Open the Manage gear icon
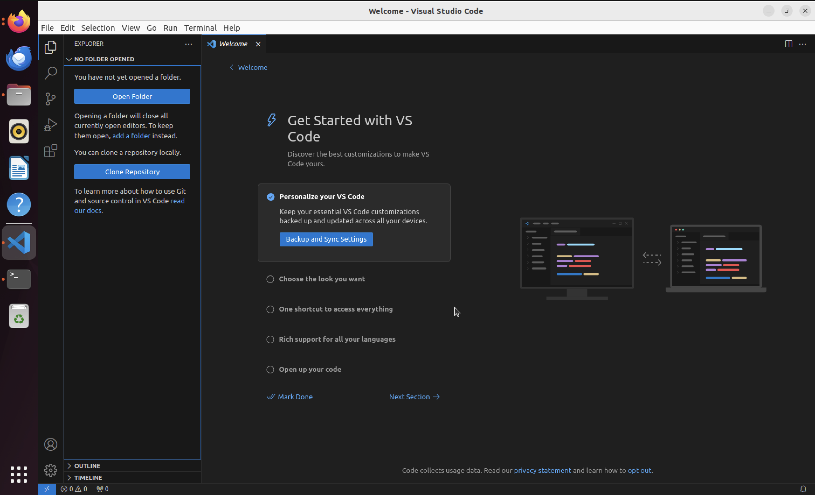This screenshot has width=815, height=495. point(50,470)
